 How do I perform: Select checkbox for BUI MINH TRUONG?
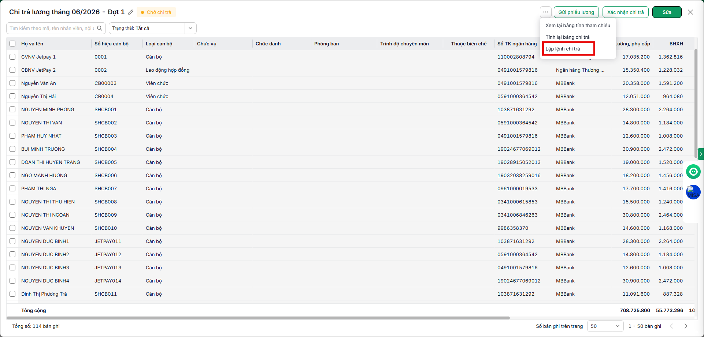tap(12, 149)
